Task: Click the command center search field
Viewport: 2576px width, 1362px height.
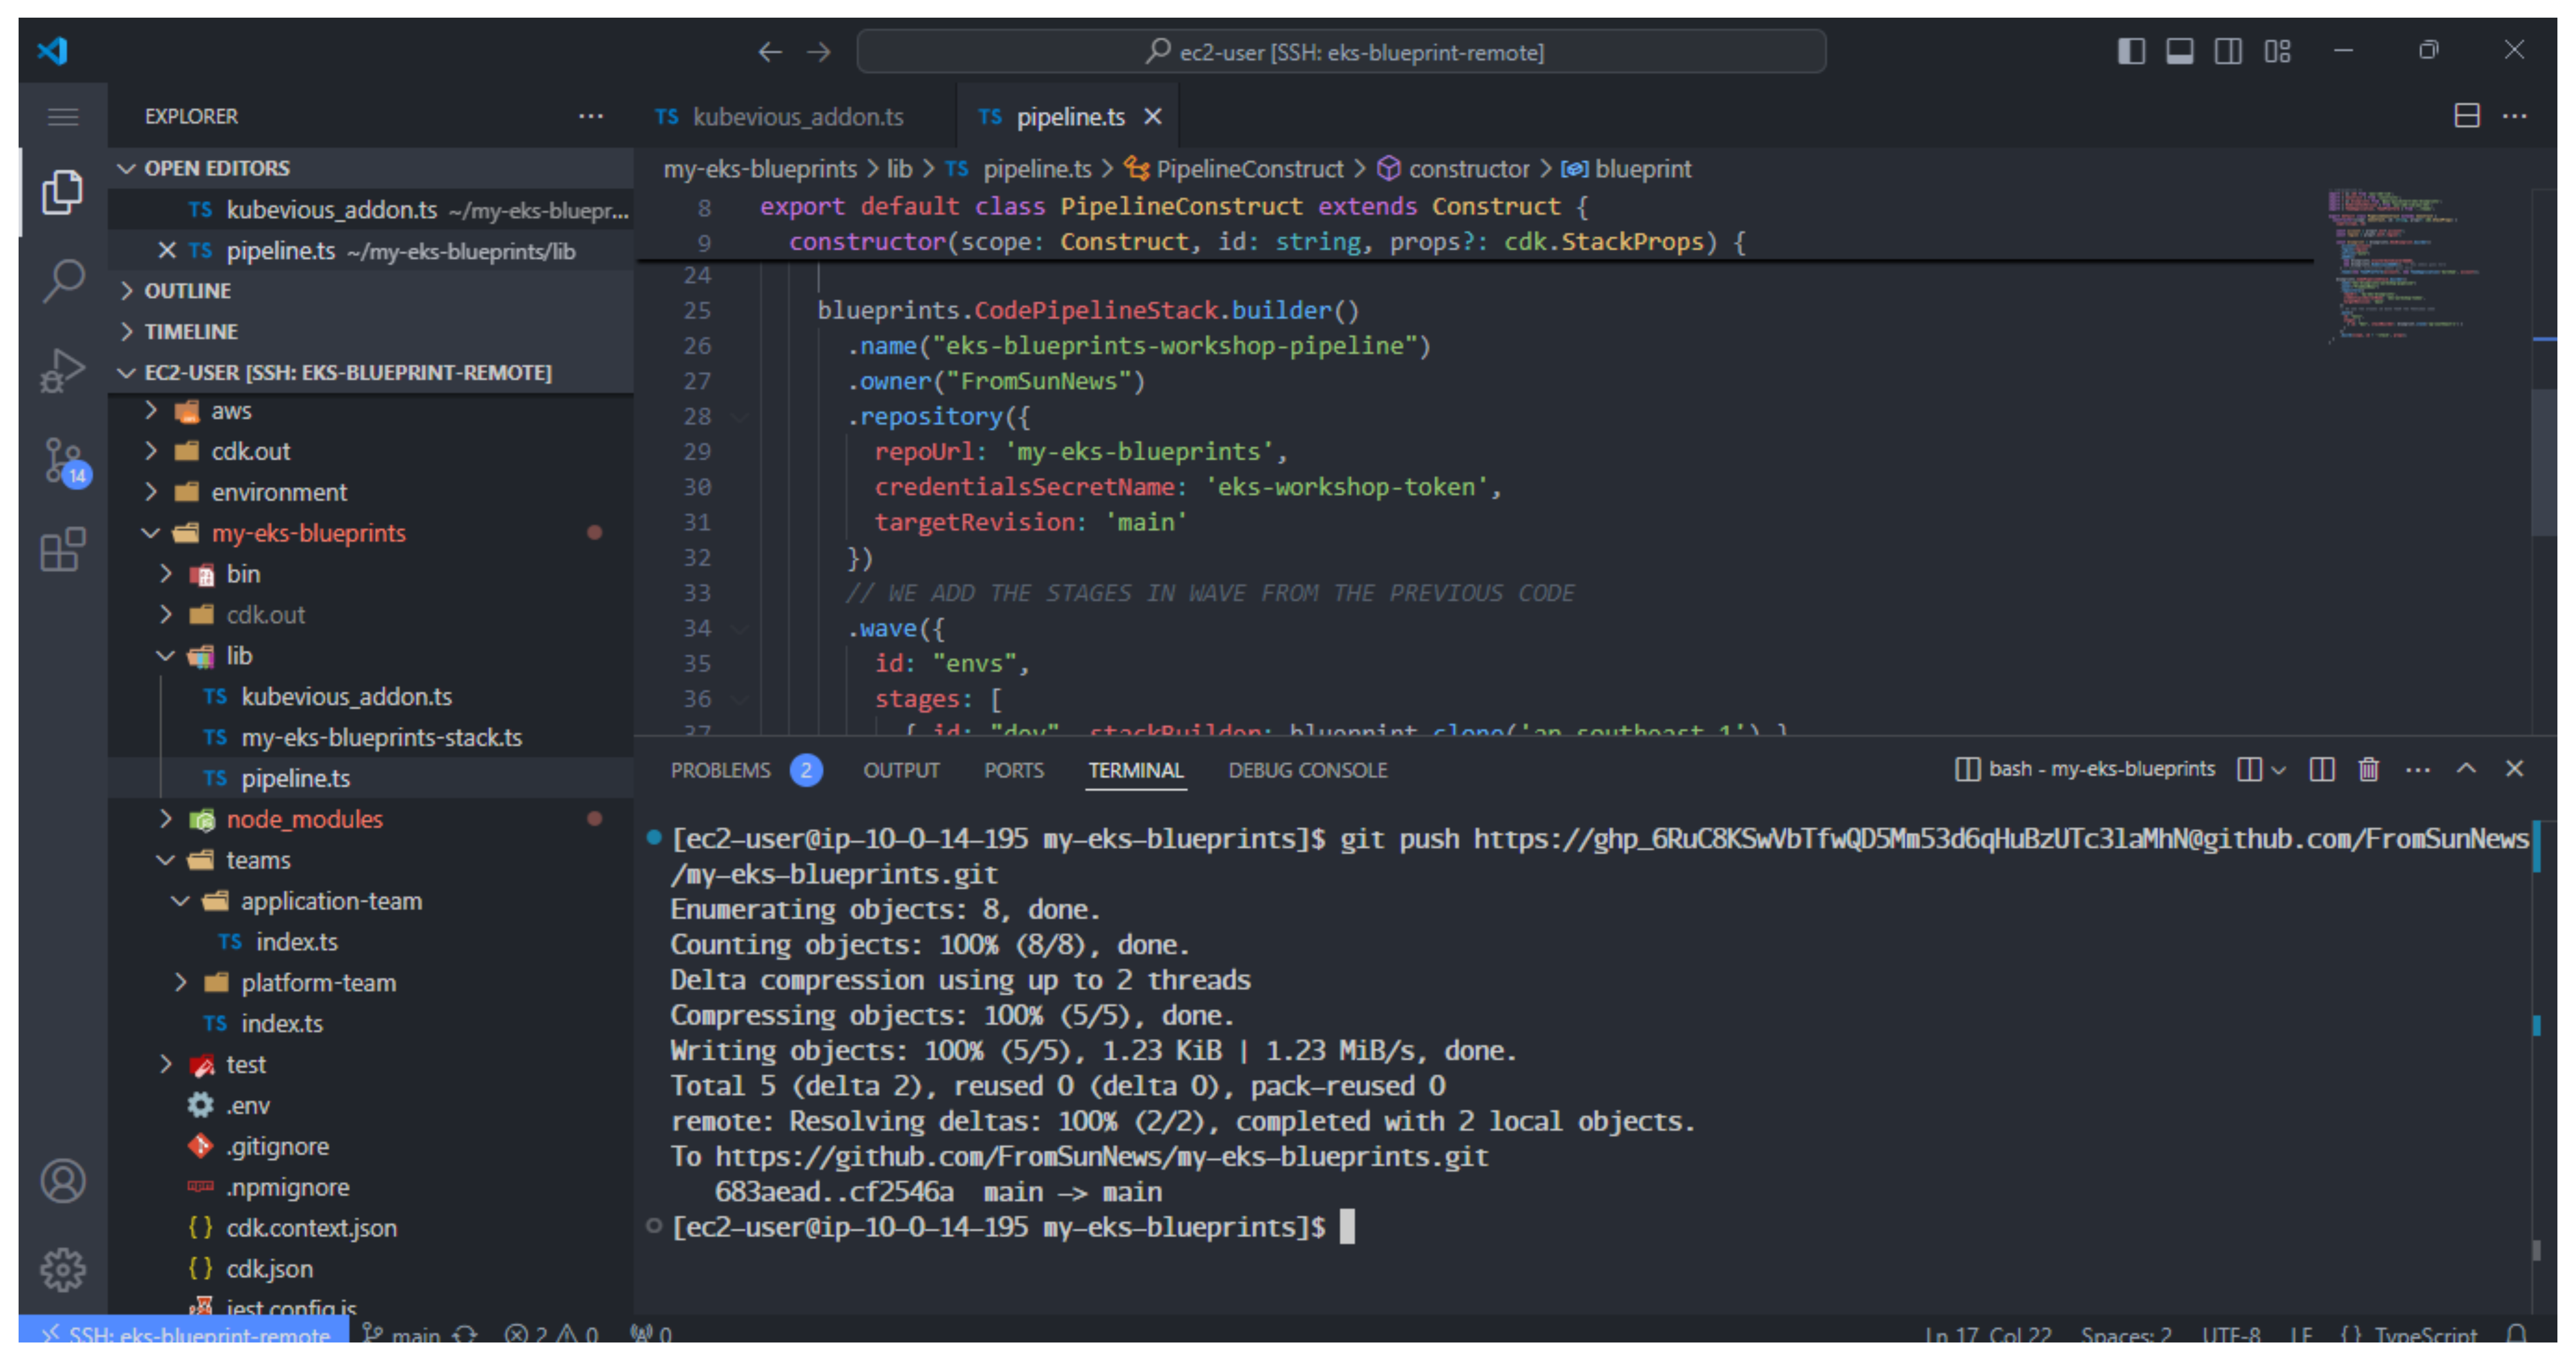Action: point(1341,51)
